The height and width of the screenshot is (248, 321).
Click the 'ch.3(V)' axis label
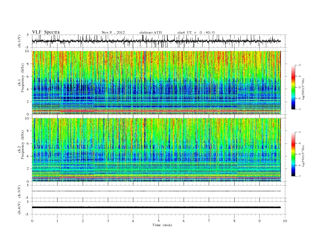19,192
